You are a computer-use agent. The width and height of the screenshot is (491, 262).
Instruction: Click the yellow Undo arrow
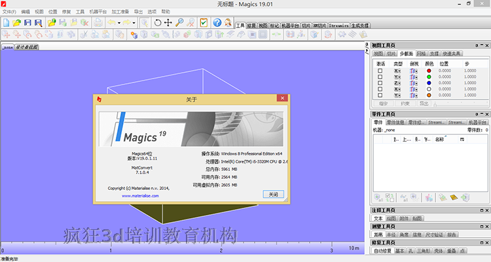click(111, 22)
